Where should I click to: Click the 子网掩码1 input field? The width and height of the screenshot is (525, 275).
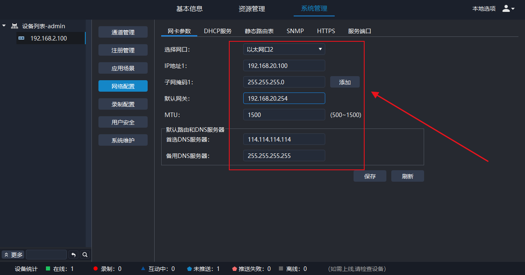pos(284,82)
